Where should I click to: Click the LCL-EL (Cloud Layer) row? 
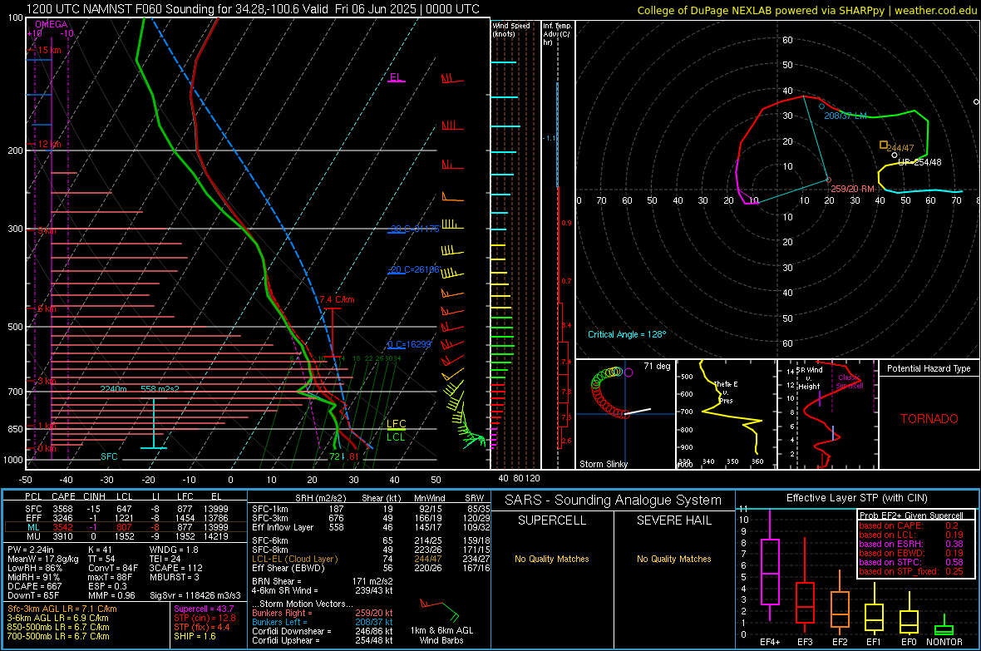(x=371, y=559)
